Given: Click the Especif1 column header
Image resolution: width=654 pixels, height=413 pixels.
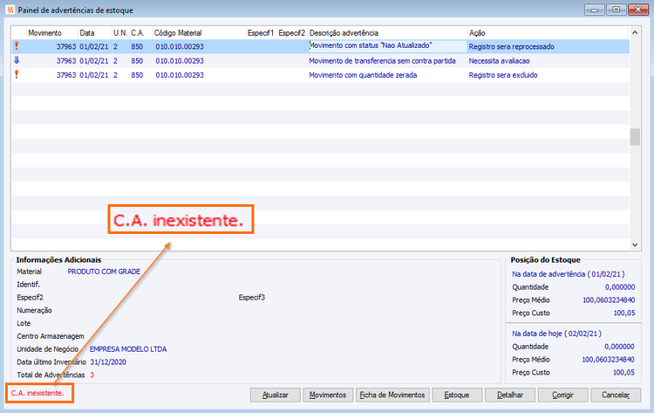Looking at the screenshot, I should (261, 33).
